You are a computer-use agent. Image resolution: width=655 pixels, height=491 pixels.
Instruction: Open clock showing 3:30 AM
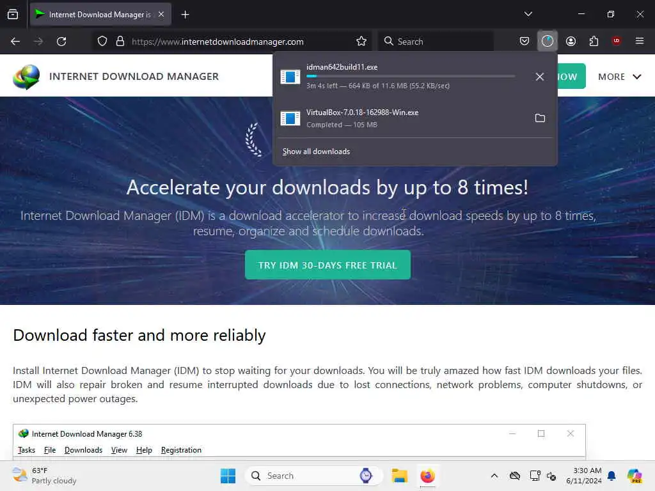pyautogui.click(x=583, y=476)
